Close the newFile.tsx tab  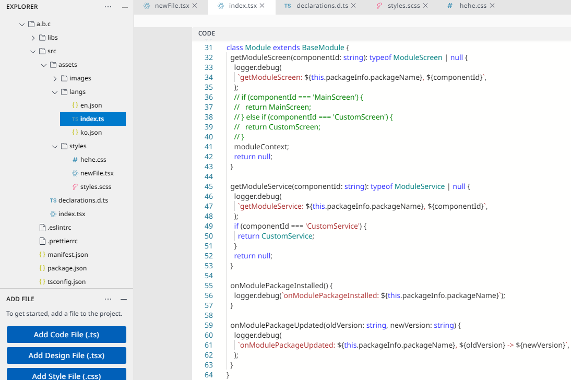(195, 5)
